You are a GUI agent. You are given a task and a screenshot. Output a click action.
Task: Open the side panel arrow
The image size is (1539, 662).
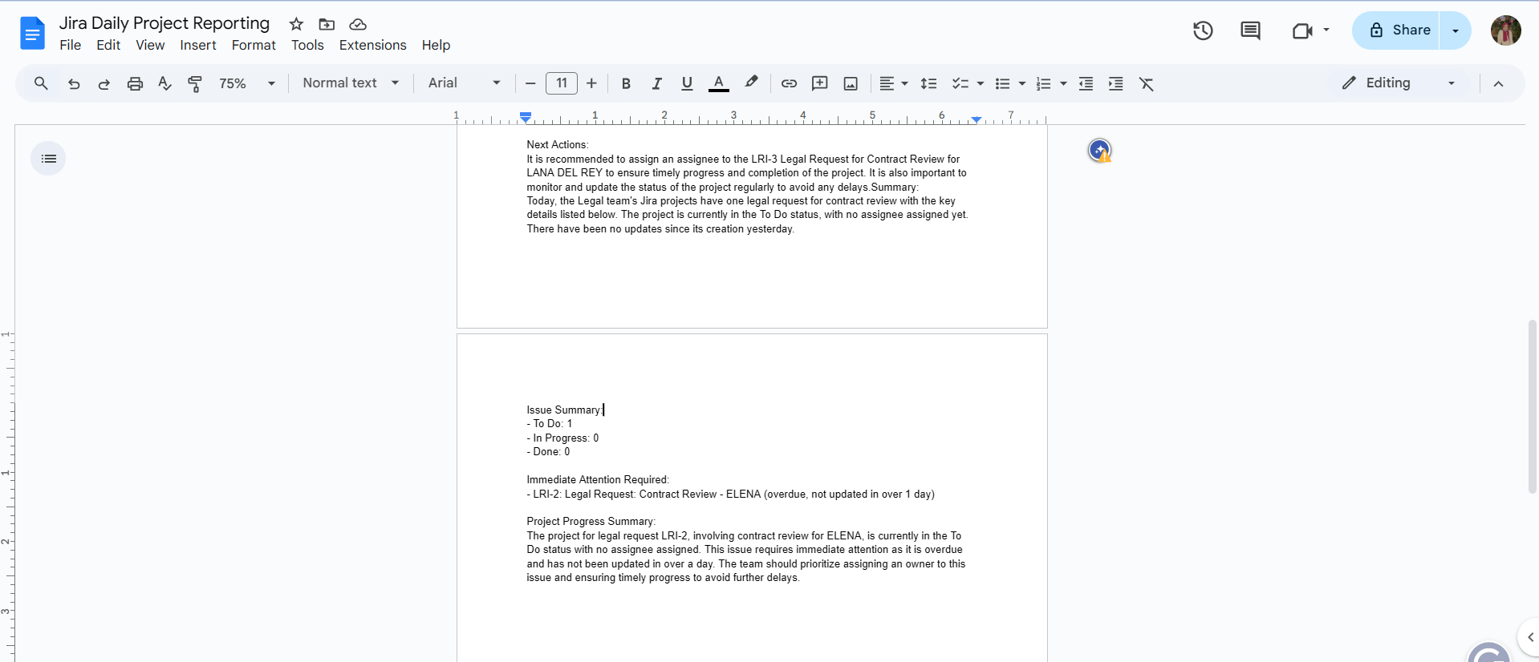coord(1530,637)
